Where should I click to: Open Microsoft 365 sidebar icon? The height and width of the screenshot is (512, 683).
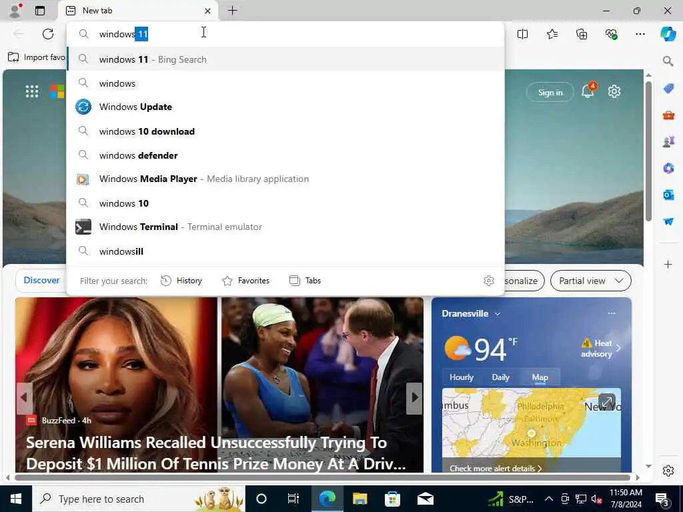point(668,168)
